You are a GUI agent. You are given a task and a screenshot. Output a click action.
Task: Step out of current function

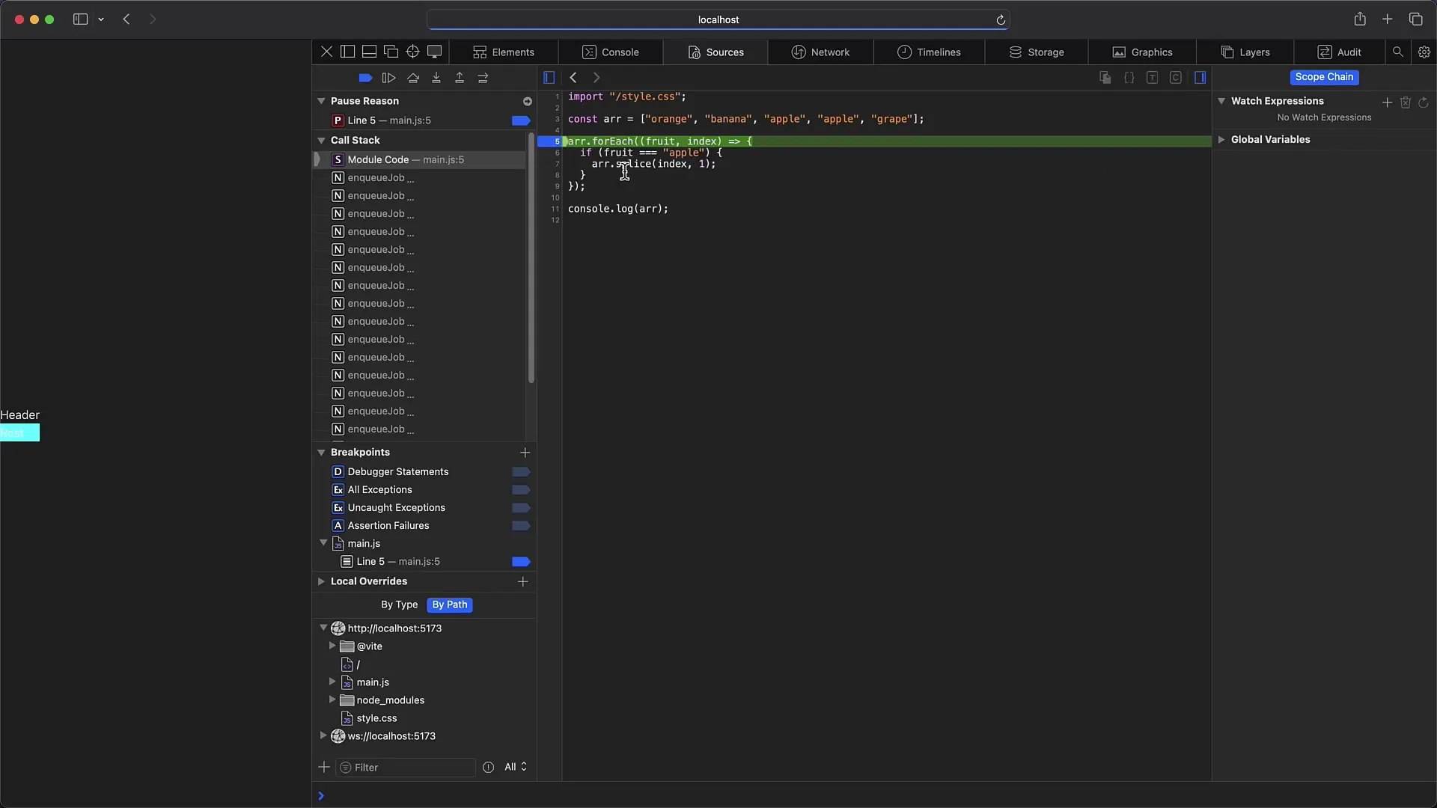[460, 78]
